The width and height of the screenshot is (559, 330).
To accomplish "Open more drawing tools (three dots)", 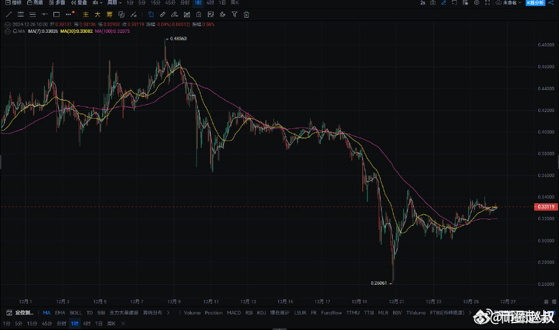I will (x=68, y=15).
